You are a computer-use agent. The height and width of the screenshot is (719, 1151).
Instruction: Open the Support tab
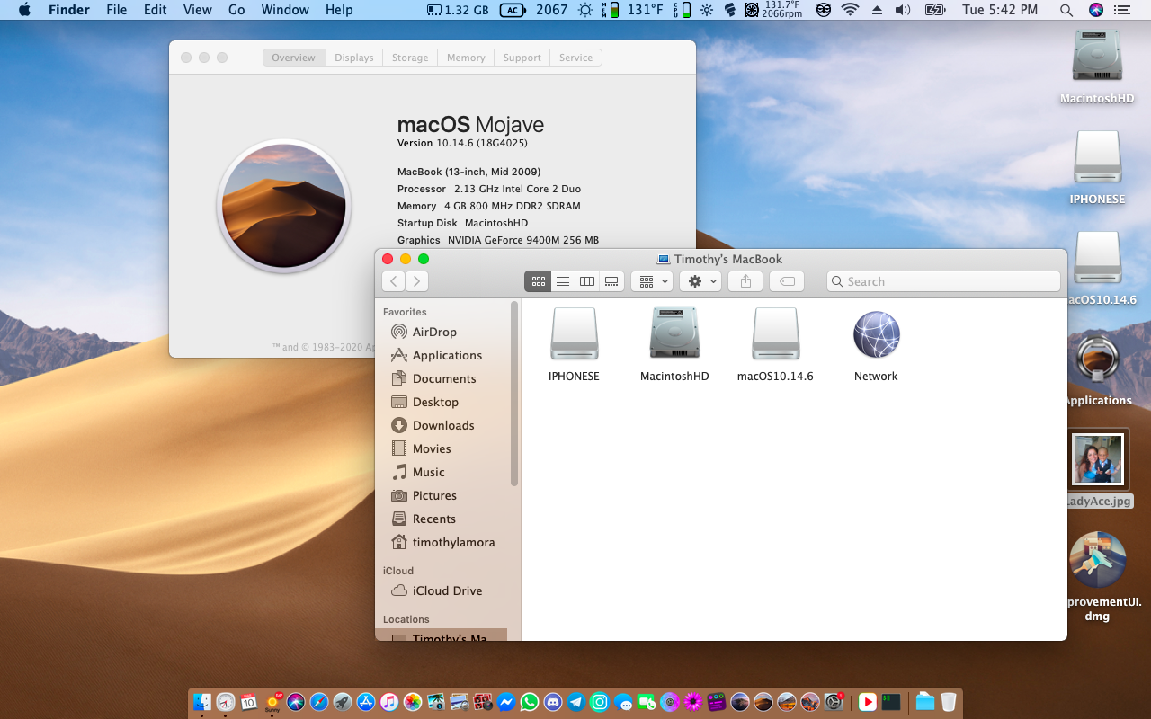tap(522, 58)
